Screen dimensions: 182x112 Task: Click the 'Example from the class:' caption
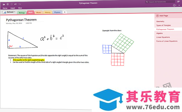click(112, 30)
